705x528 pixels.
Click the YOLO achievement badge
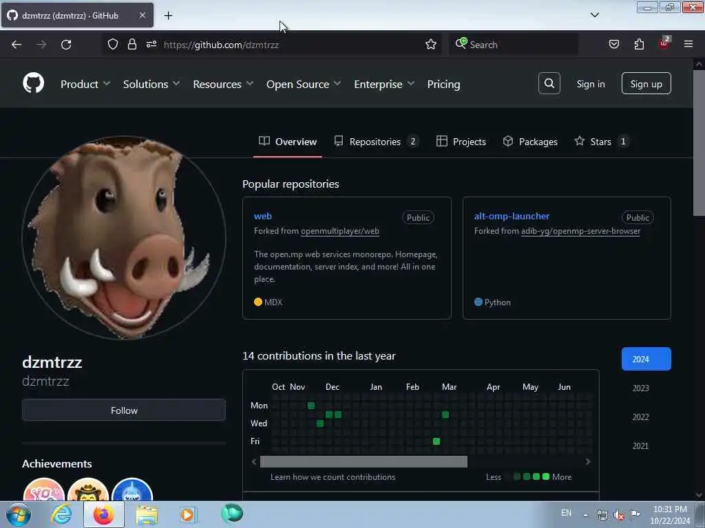(x=43, y=489)
